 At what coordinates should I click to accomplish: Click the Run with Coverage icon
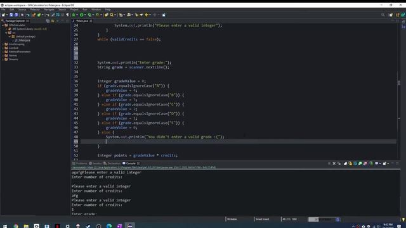89,15
